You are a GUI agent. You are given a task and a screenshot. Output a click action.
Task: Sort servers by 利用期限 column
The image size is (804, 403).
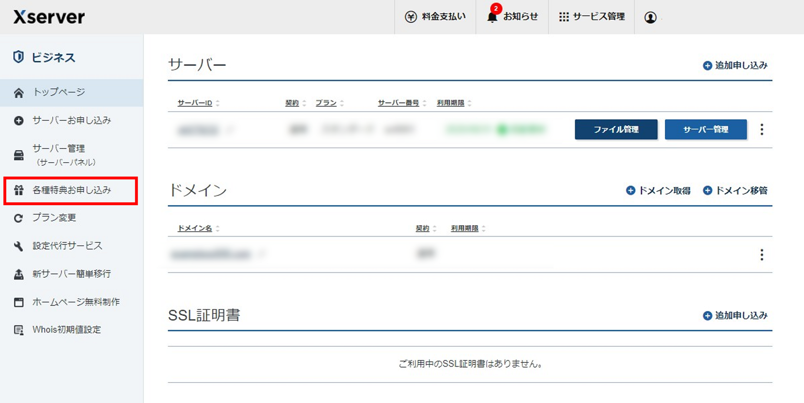tap(450, 103)
